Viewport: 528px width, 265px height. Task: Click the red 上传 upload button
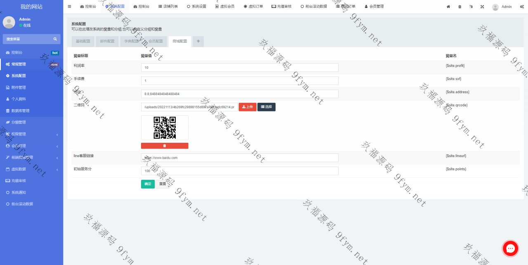(x=247, y=107)
